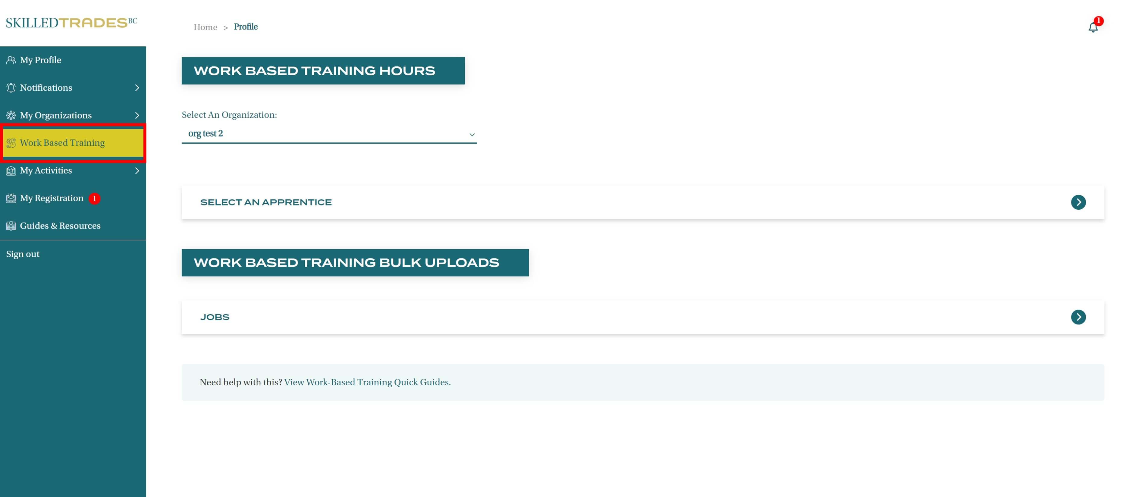Screen dimensions: 1136x497
Task: Expand the Select An Apprentice arrow
Action: coord(1078,202)
